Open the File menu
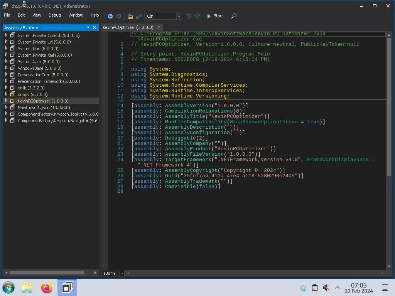Viewport: 395px width, 296px height. (x=7, y=15)
